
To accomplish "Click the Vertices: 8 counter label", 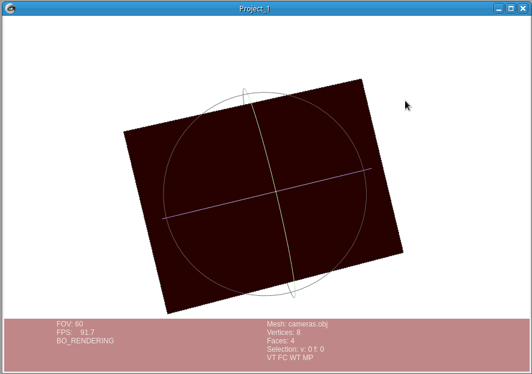I will click(x=283, y=332).
